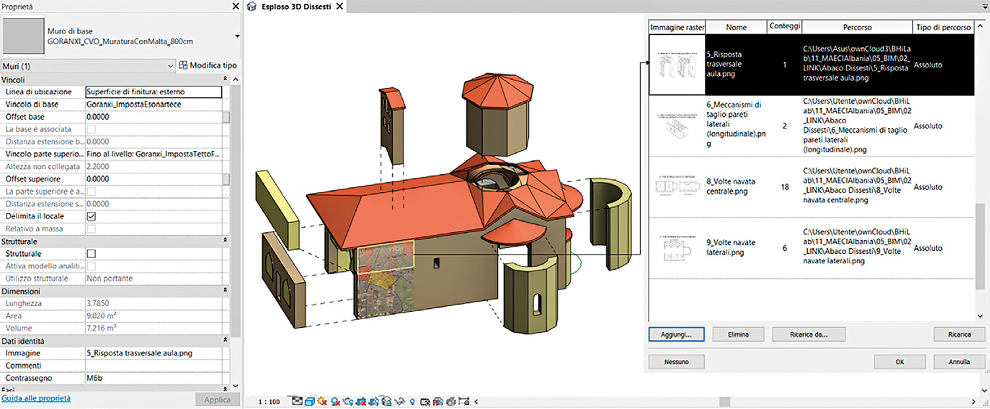Click the Aggiungi... button
Viewport: 990px width, 409px height.
click(676, 334)
